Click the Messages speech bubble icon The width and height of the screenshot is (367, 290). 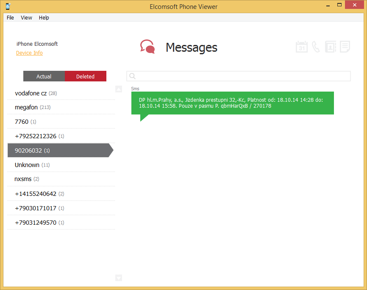coord(147,47)
